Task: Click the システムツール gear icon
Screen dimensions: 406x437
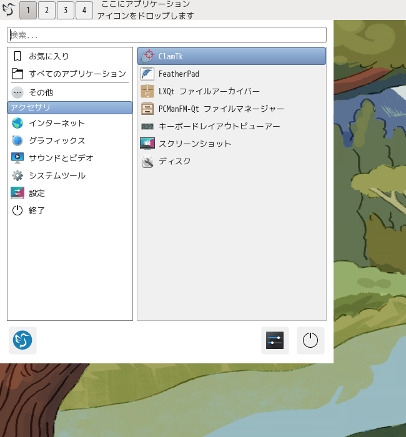Action: pos(17,175)
